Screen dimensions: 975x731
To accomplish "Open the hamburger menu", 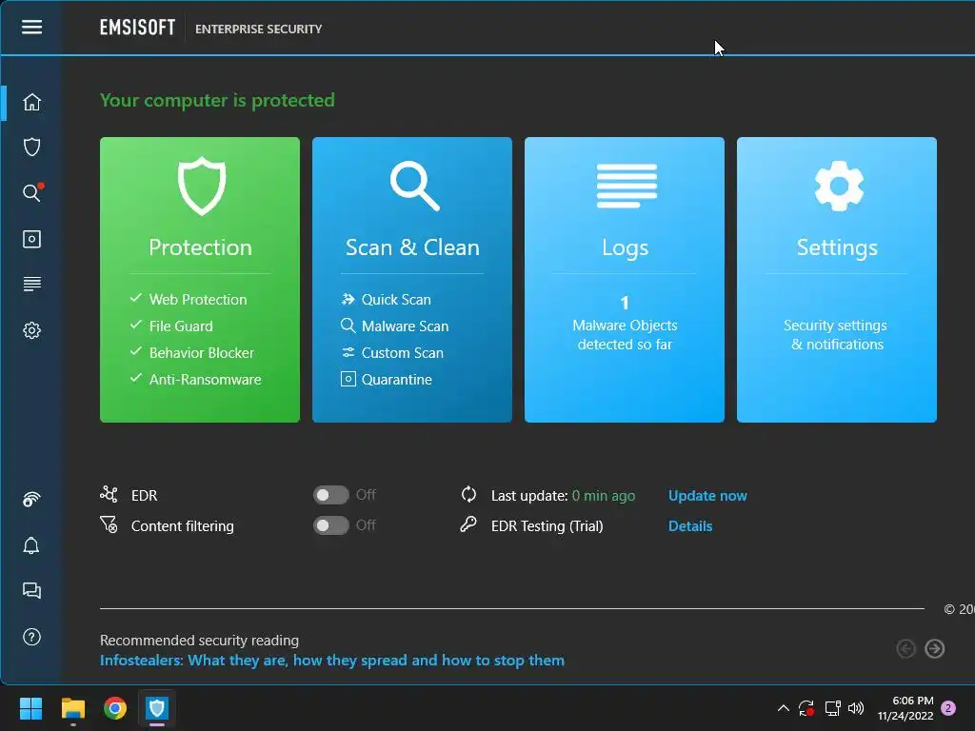I will (x=31, y=27).
